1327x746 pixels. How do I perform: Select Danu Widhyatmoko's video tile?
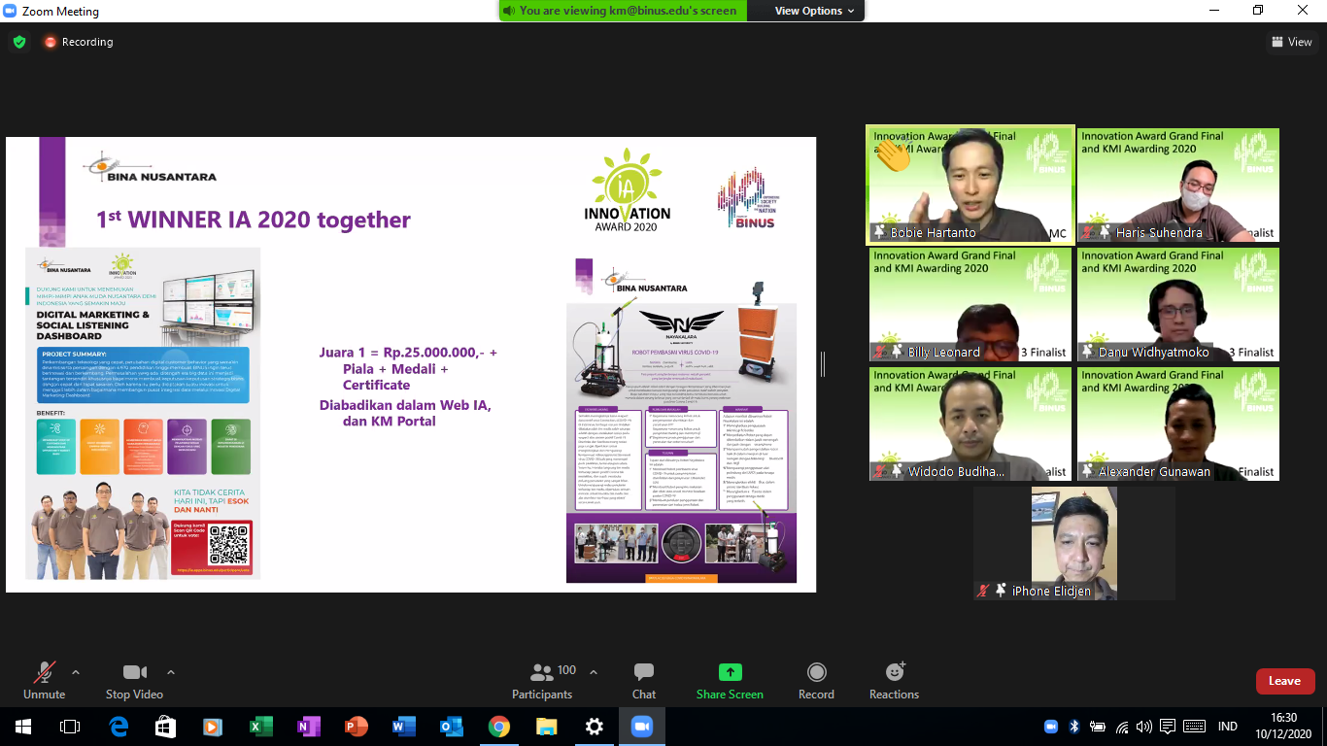[1177, 304]
